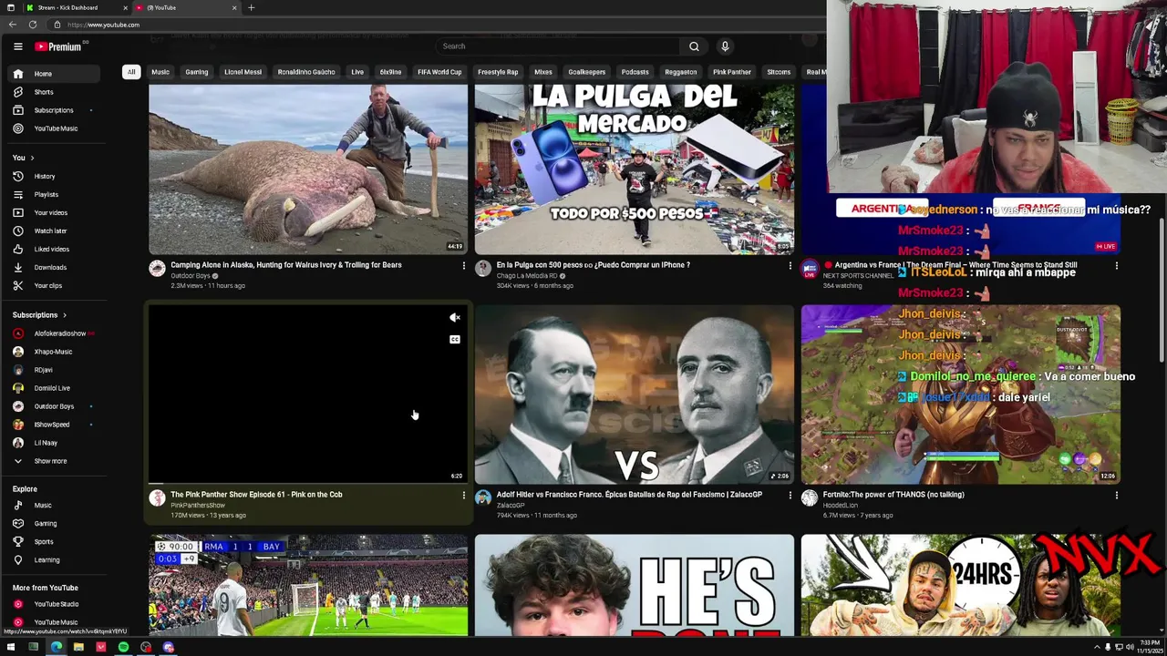Open options menu for Walrus Ivory video

(463, 266)
